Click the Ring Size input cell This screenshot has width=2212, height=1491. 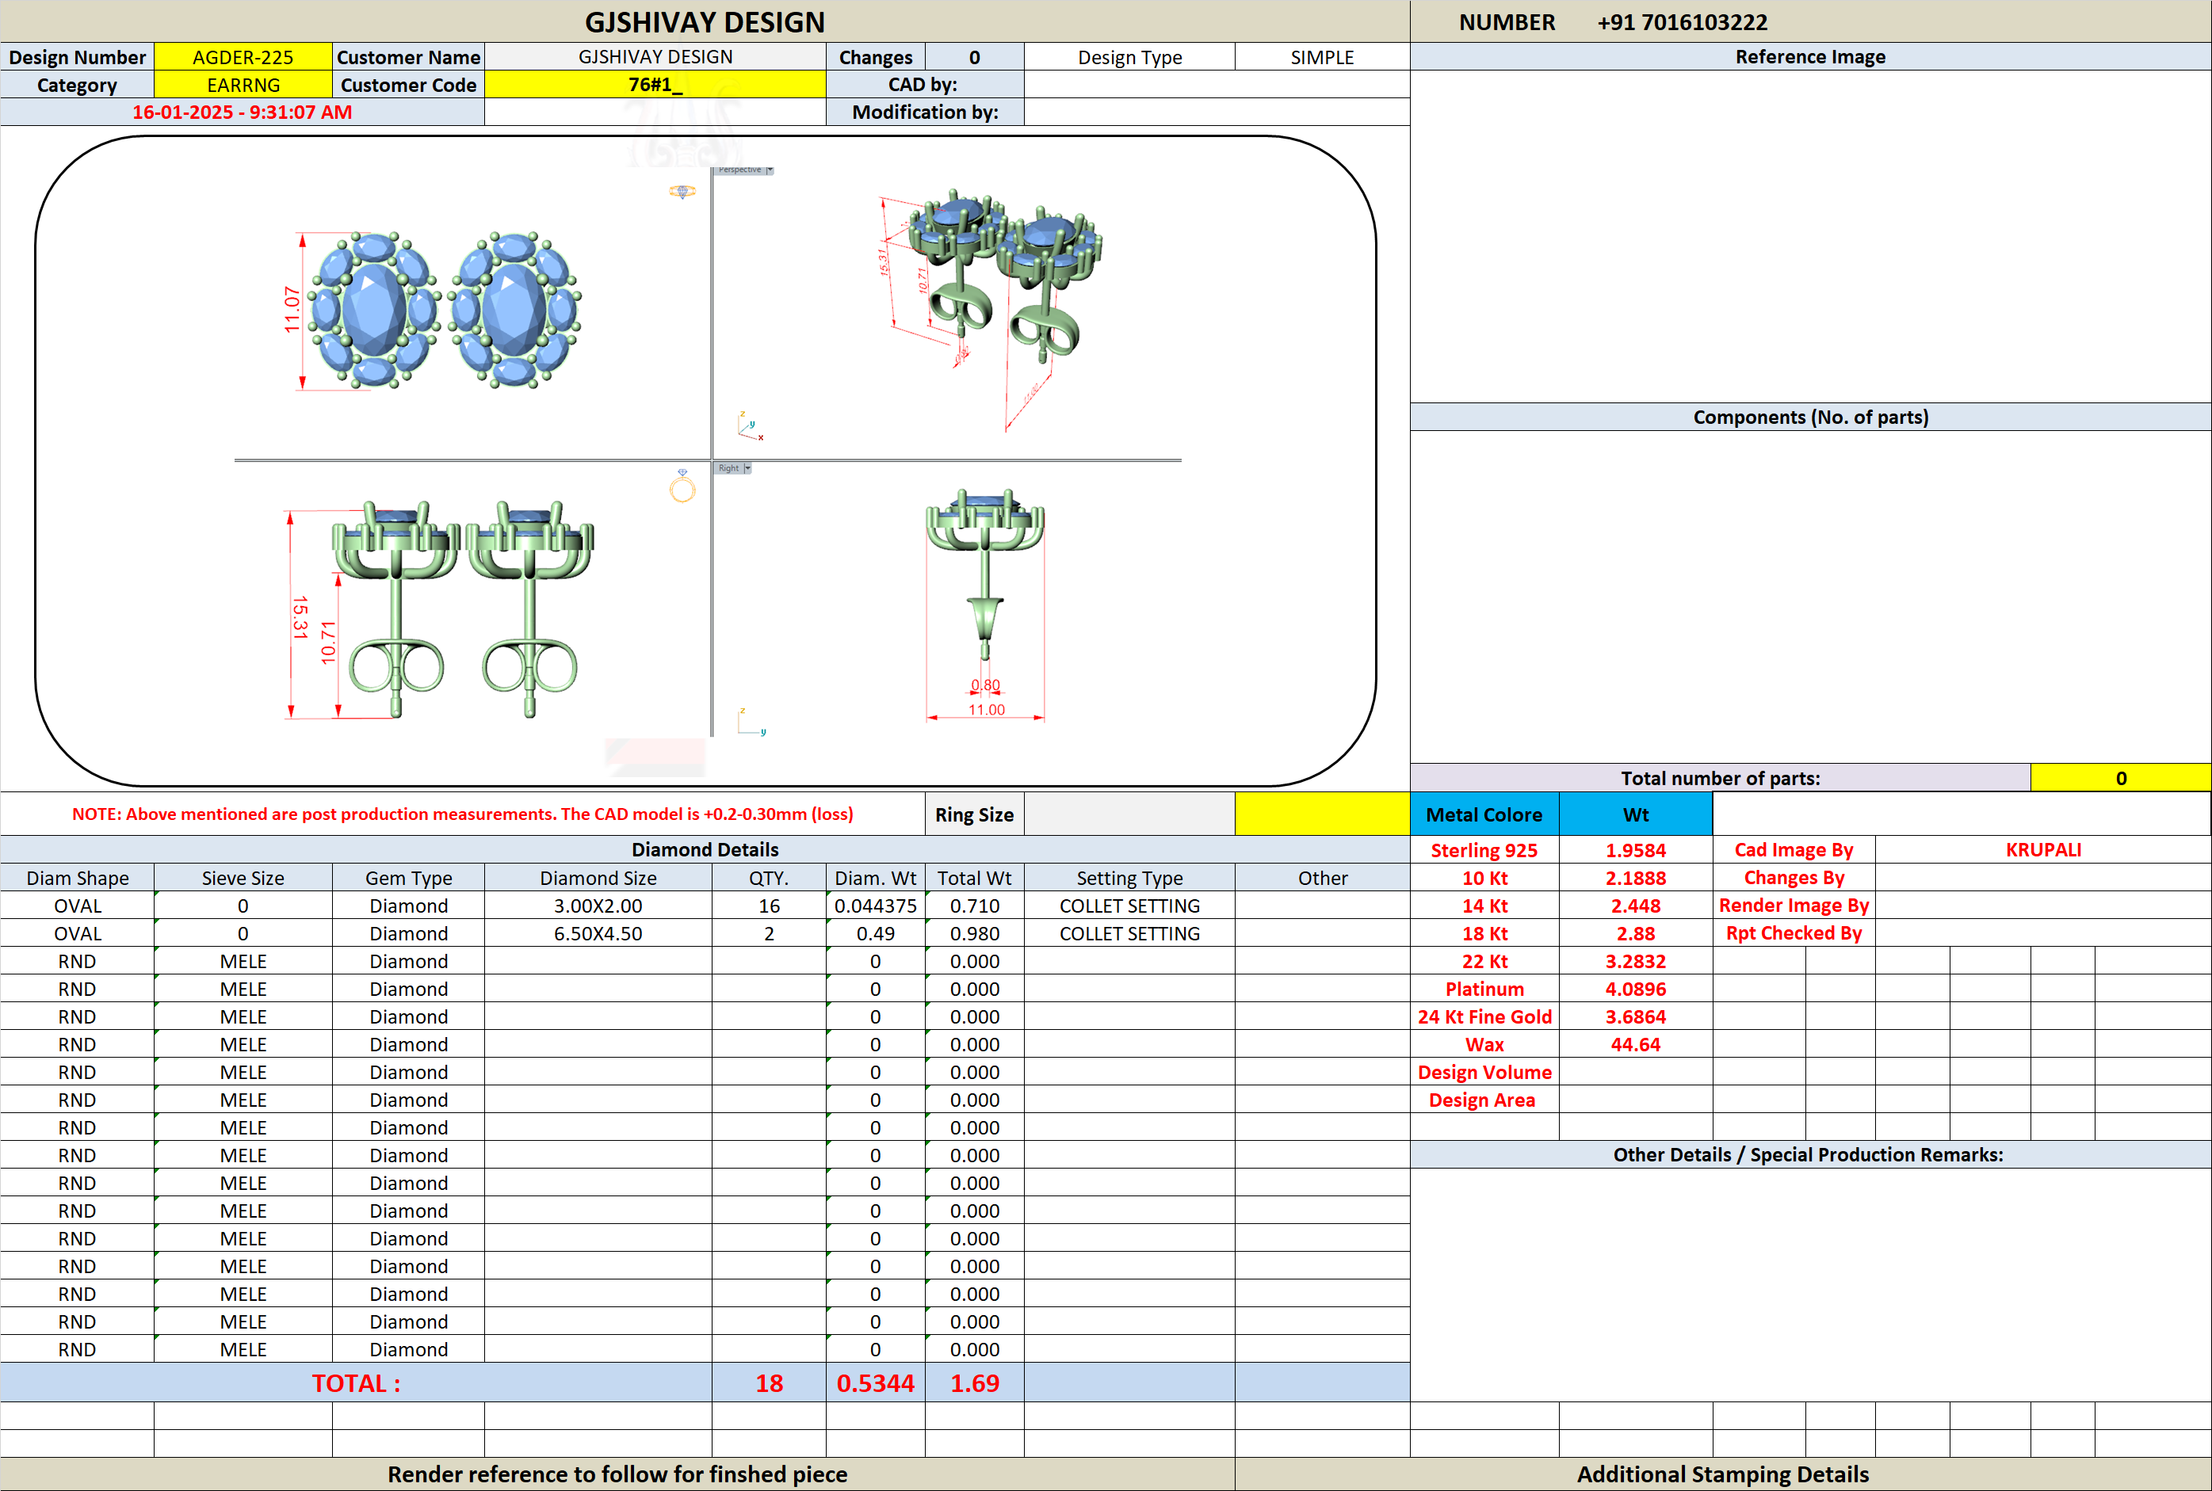(x=1129, y=814)
